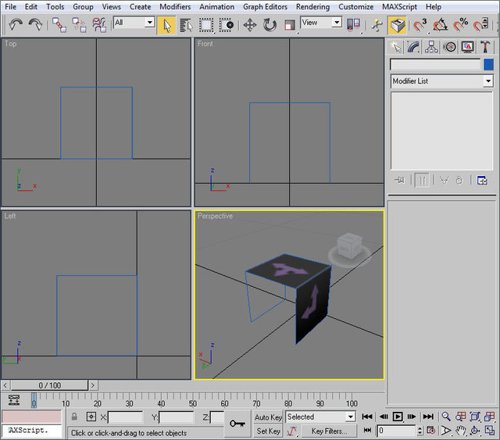Select the Select and Move tool
500x440 pixels.
click(250, 24)
